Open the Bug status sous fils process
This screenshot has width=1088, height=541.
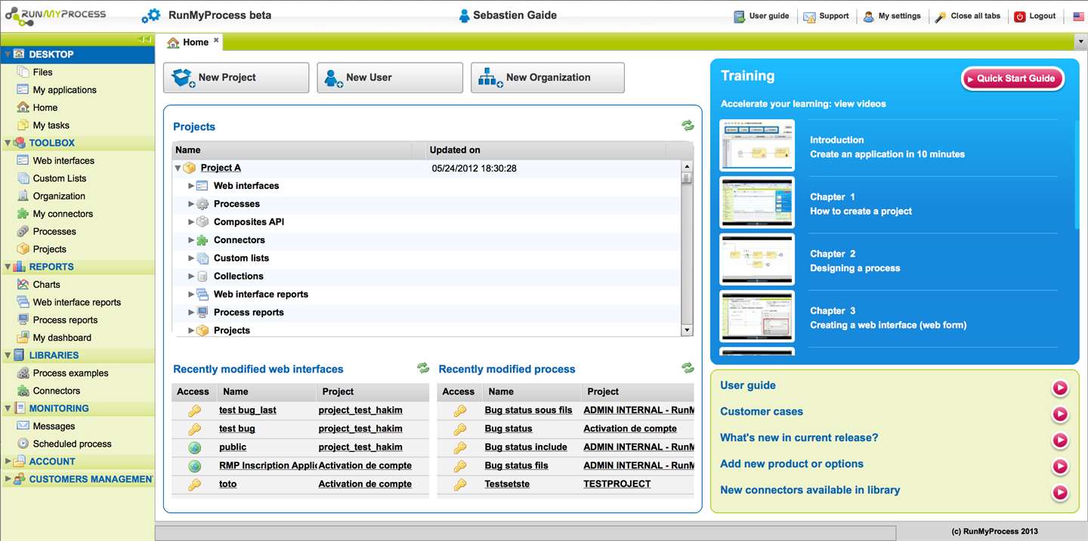528,410
